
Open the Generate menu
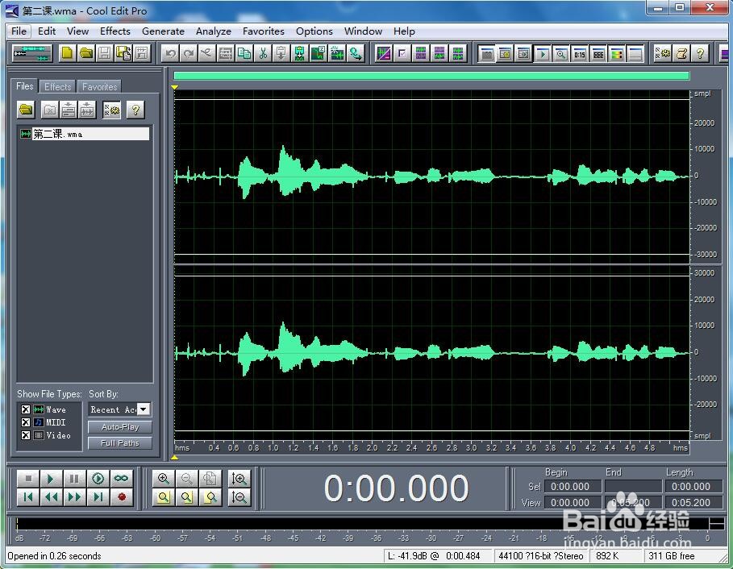tap(163, 31)
